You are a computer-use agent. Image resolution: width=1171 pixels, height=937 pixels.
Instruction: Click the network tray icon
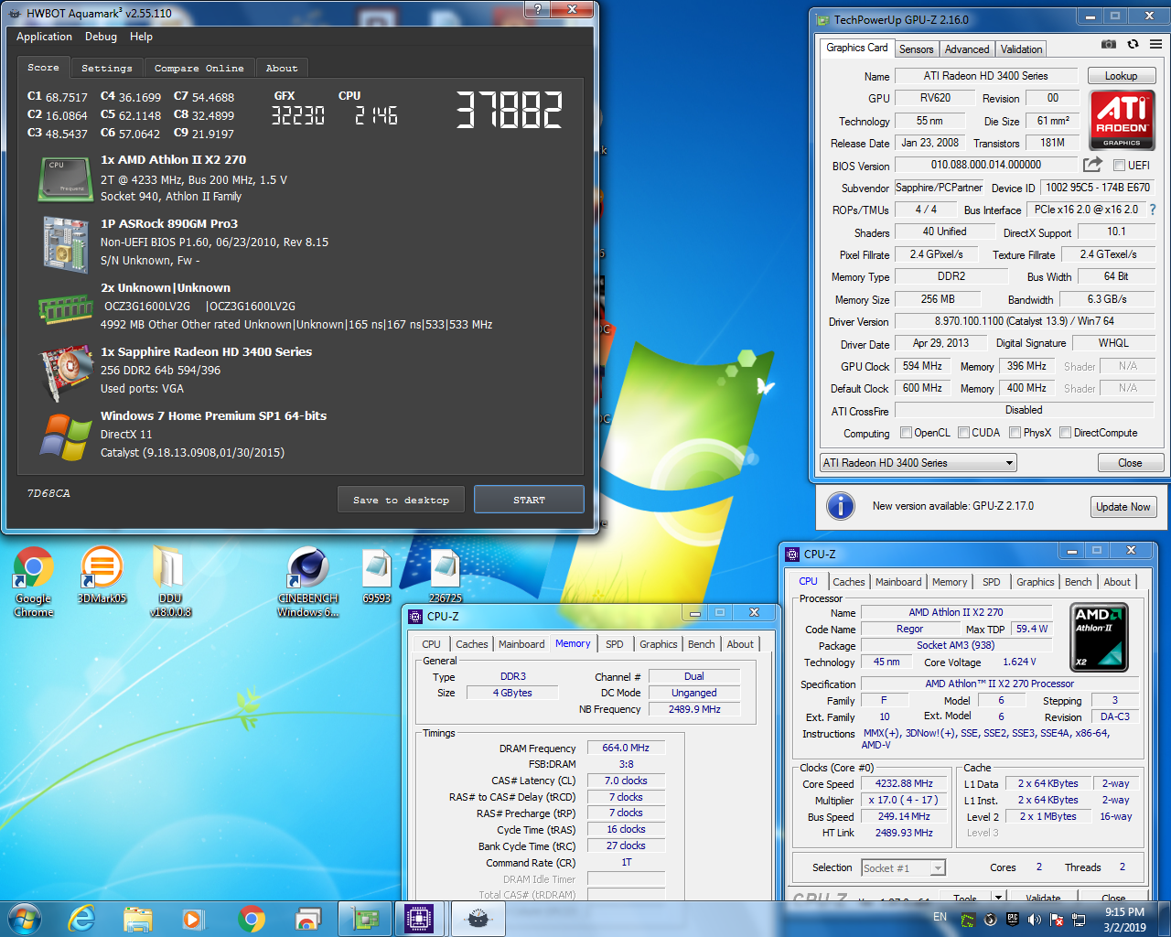(x=1079, y=919)
